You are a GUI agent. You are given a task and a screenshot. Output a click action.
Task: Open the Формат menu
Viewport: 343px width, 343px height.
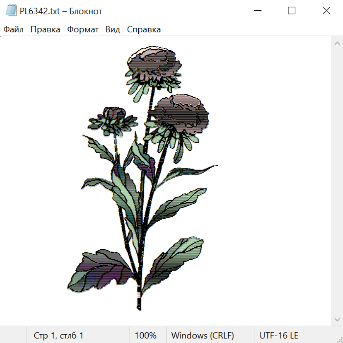click(x=83, y=29)
